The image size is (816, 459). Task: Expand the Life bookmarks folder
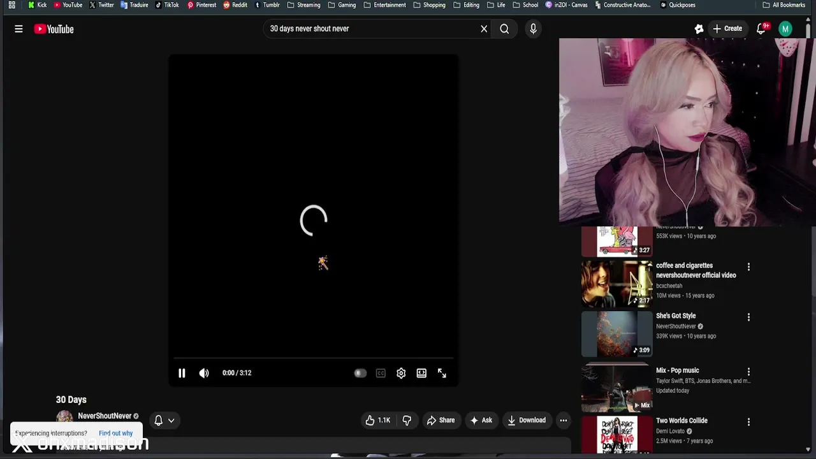pos(496,5)
